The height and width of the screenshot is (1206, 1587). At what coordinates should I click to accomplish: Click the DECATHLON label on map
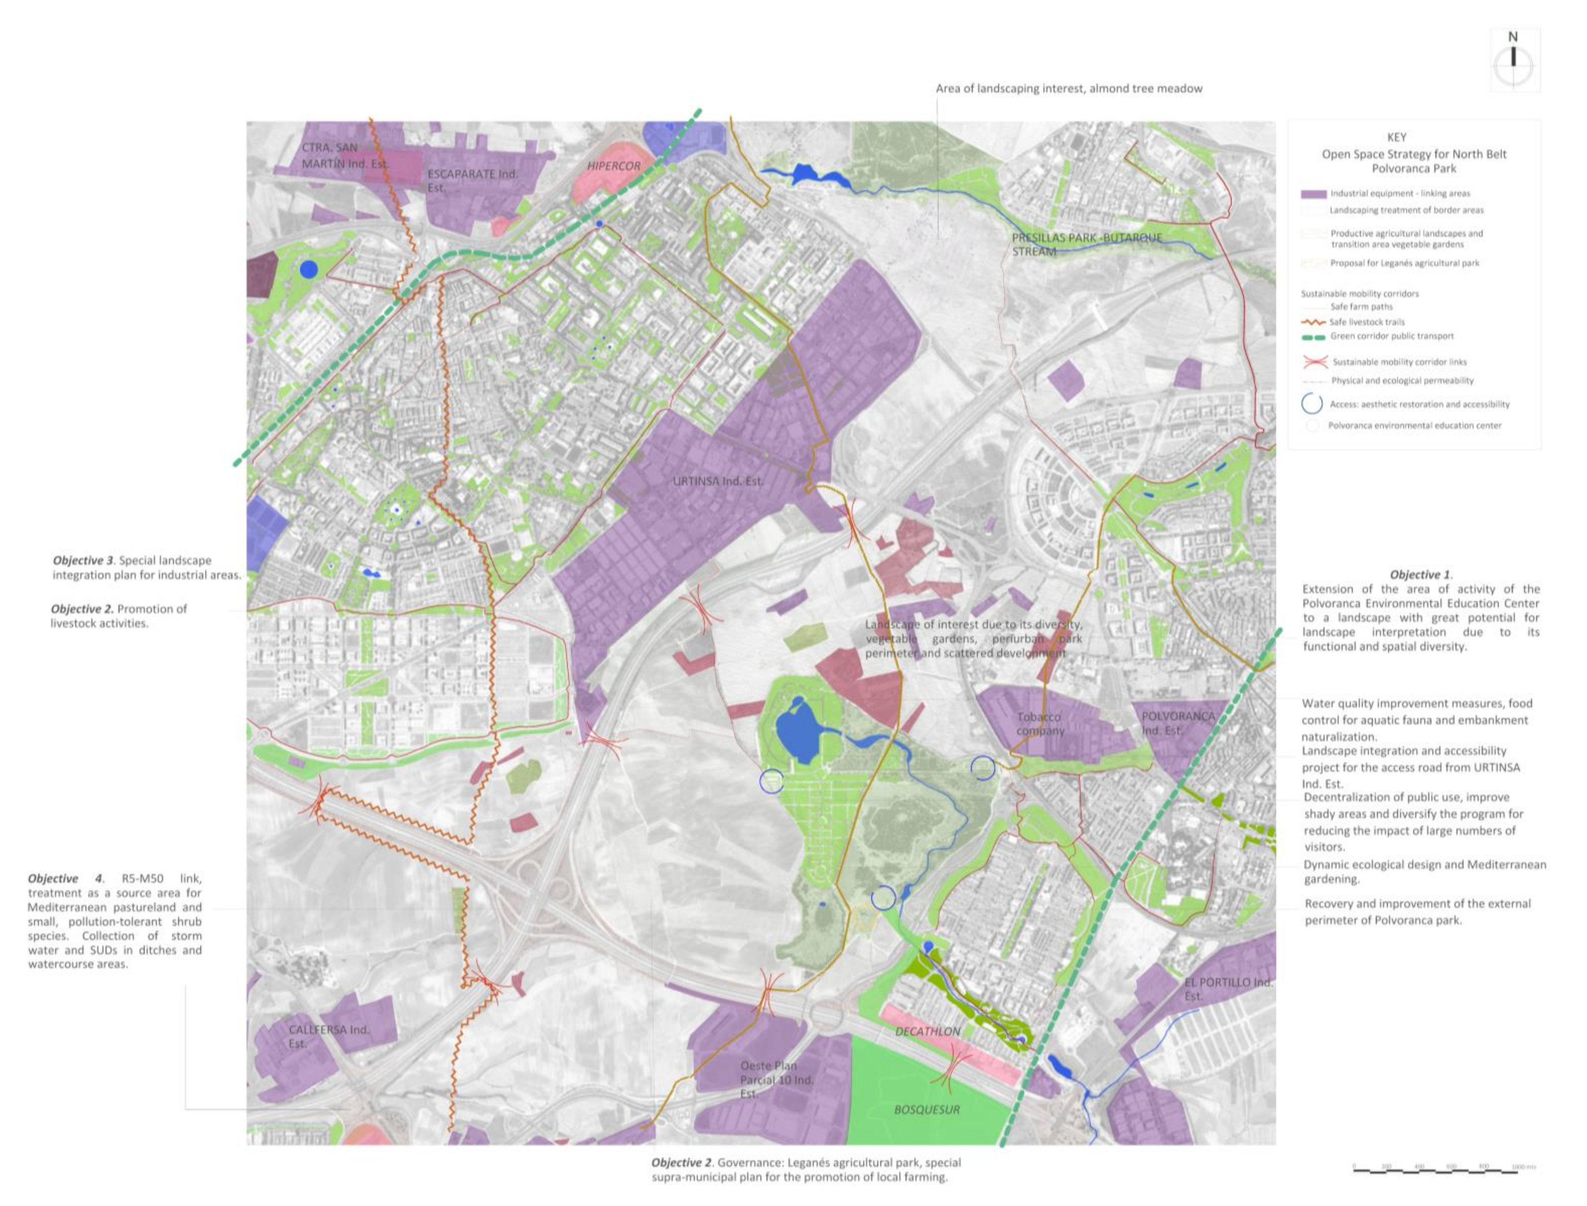[927, 1031]
